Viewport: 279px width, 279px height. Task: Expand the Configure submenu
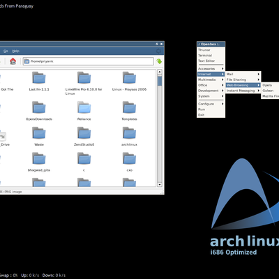pyautogui.click(x=211, y=104)
